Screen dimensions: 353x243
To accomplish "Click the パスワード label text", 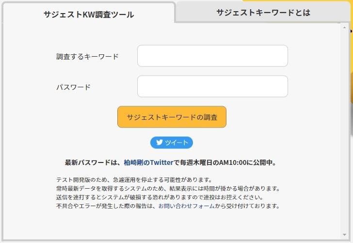I will (73, 87).
